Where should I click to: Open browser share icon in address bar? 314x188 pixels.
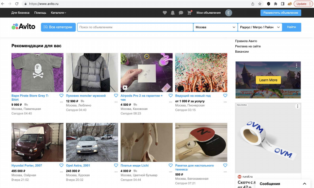(x=253, y=4)
